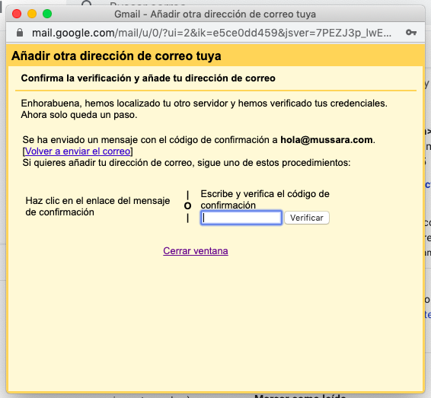The height and width of the screenshot is (398, 431).
Task: Click the Cerrar ventana link
Action: (196, 251)
